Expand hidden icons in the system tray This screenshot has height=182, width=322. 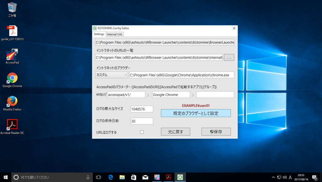274,177
